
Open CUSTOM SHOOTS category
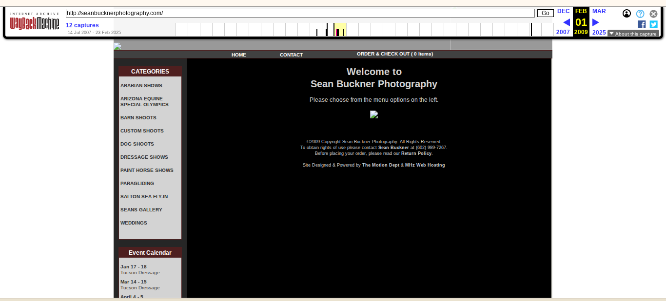click(142, 131)
